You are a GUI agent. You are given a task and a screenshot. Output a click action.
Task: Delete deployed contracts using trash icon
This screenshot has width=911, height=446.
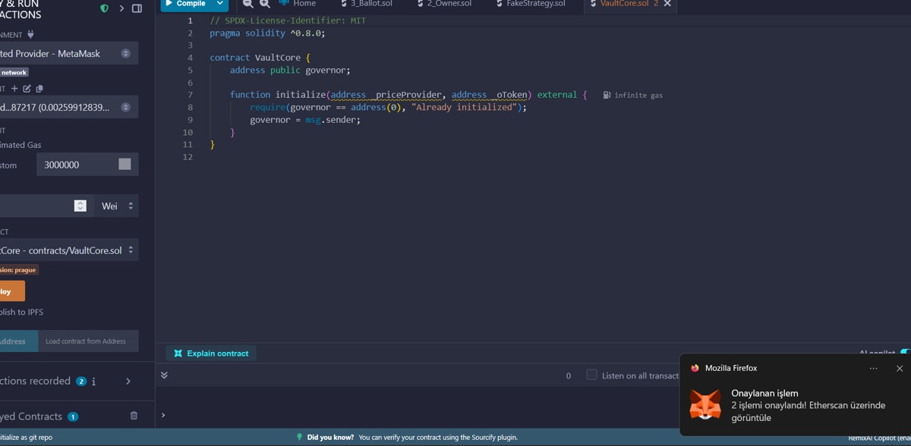(134, 416)
